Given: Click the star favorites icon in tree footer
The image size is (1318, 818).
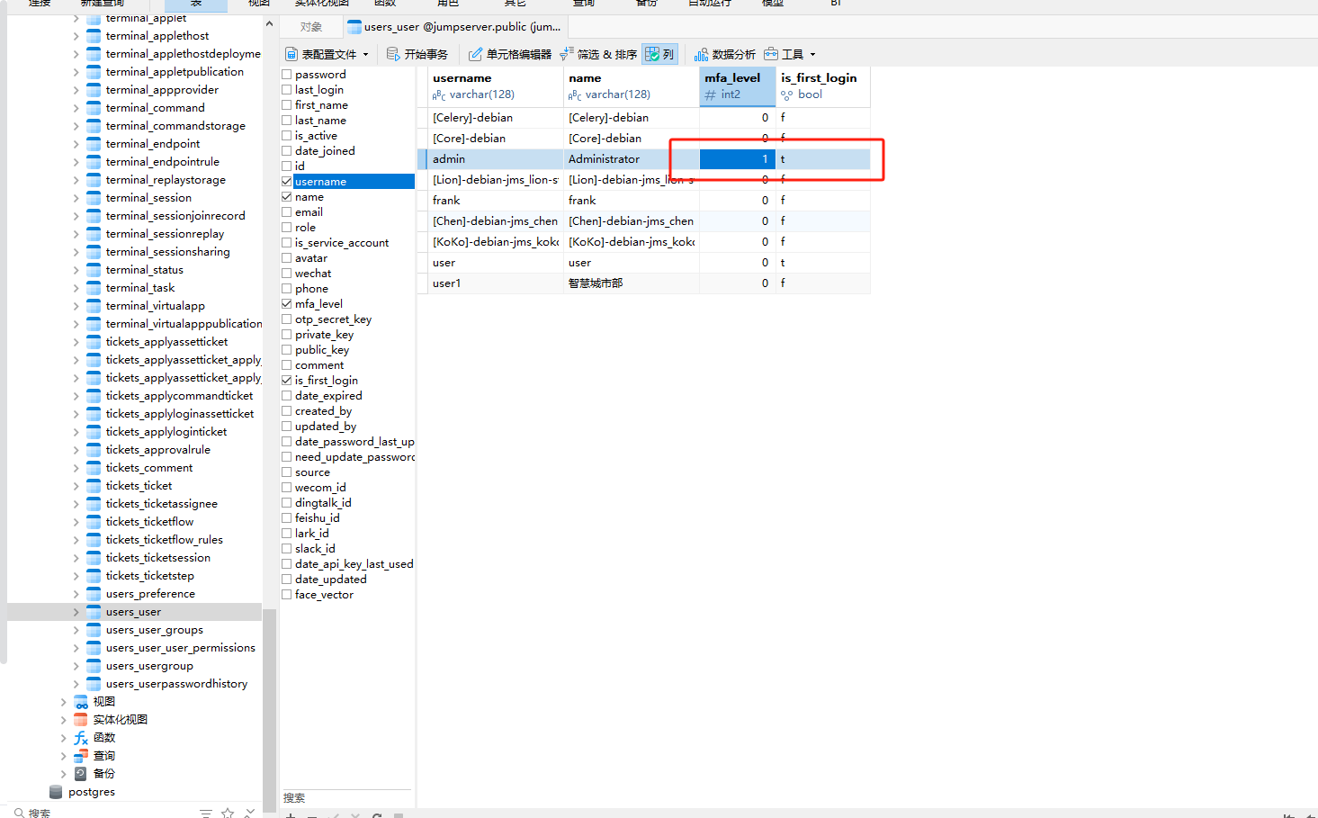Looking at the screenshot, I should click(x=228, y=813).
